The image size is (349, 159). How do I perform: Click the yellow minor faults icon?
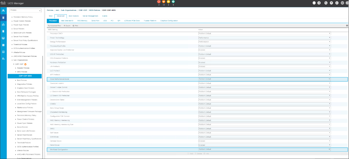pos(168,2)
